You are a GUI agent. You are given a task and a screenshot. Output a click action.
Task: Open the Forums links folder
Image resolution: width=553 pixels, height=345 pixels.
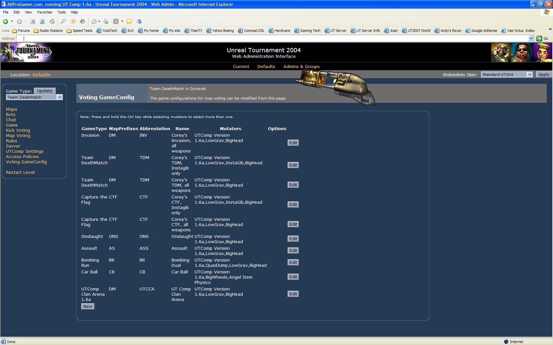(x=21, y=31)
